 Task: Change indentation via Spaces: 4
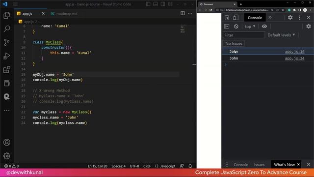[119, 166]
